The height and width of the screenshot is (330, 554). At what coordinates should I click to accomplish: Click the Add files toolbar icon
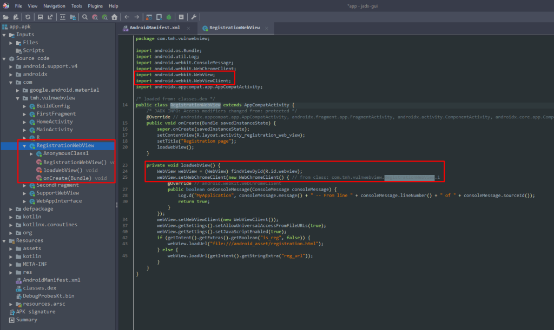click(16, 17)
